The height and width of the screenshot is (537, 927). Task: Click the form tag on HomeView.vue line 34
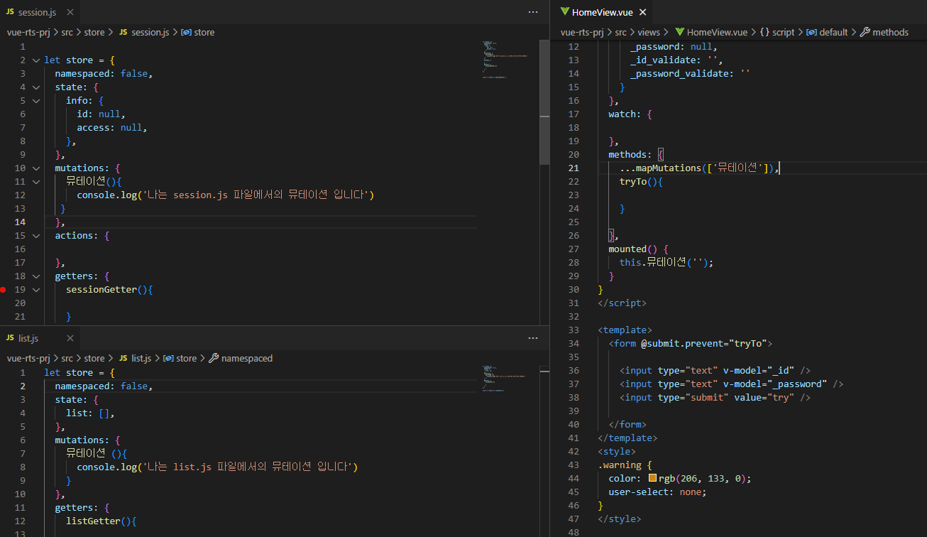tap(690, 344)
